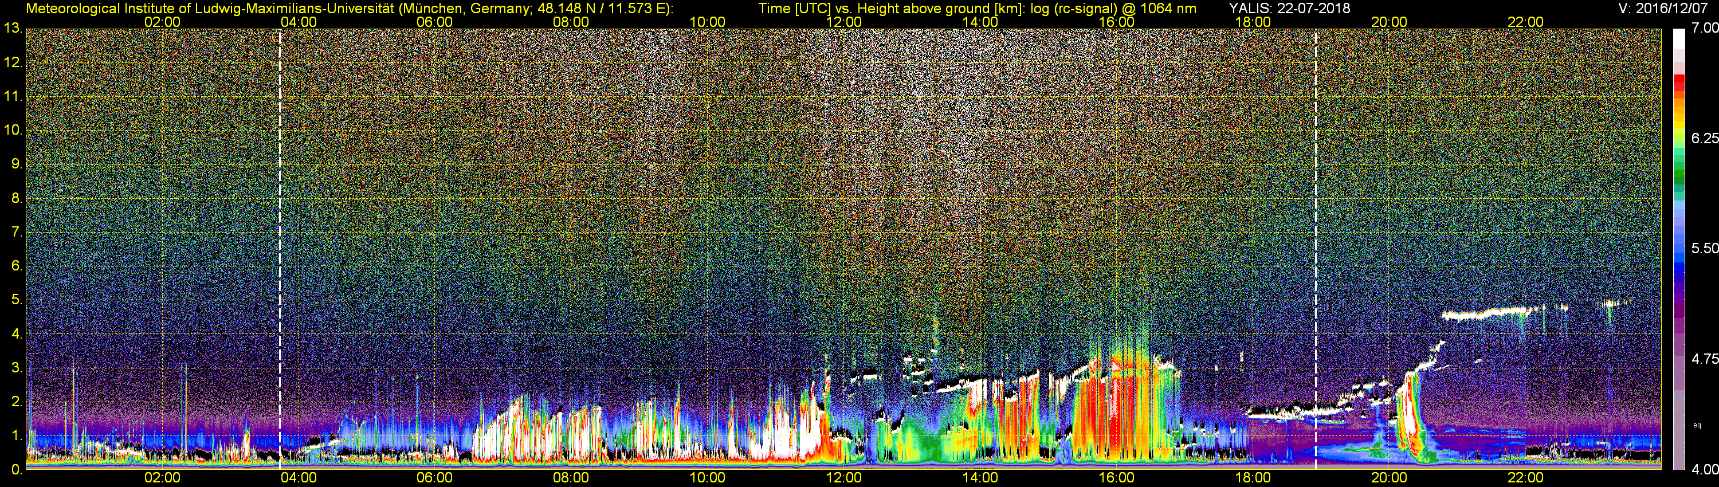Image resolution: width=1719 pixels, height=487 pixels.
Task: Click the 7.00 color scale label
Action: pos(1704,28)
